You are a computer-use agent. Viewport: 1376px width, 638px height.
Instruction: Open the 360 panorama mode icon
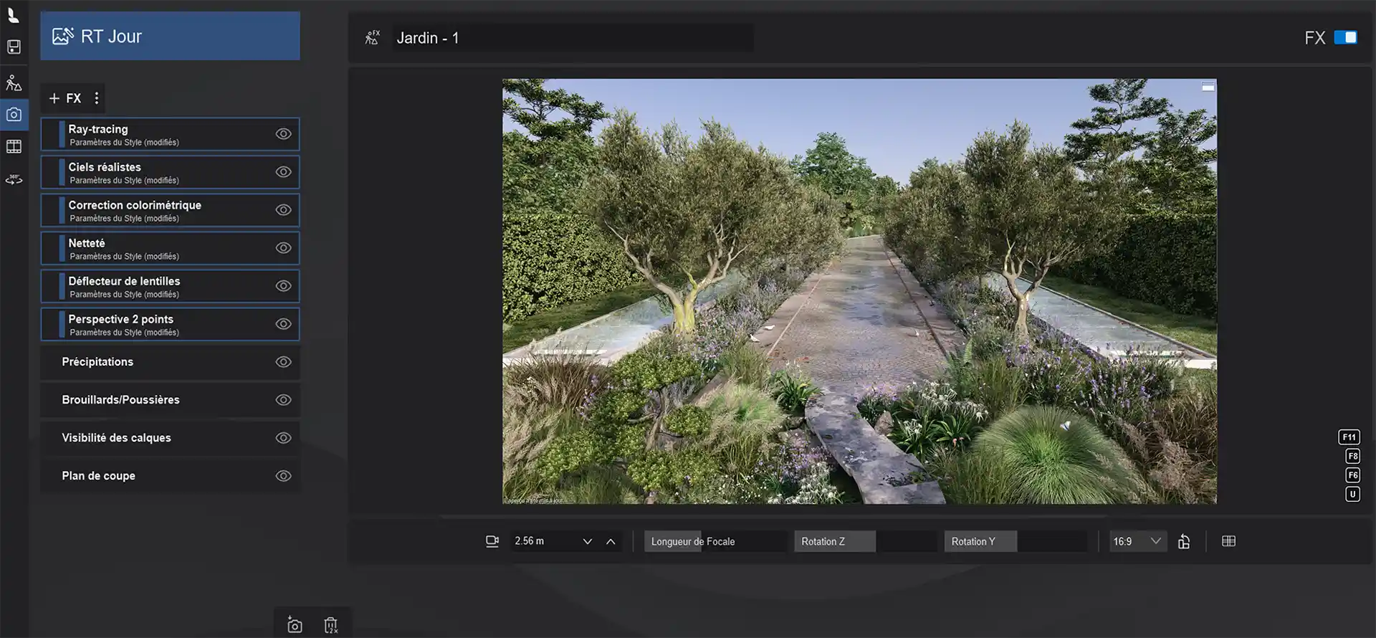14,179
